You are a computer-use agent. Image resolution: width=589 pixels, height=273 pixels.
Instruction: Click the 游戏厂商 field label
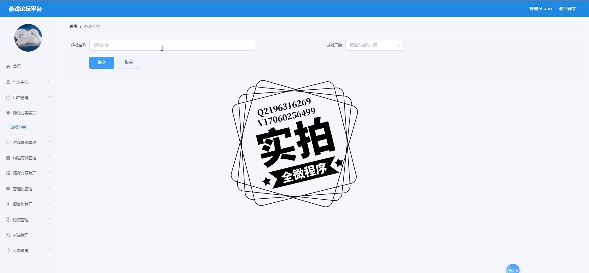[334, 45]
